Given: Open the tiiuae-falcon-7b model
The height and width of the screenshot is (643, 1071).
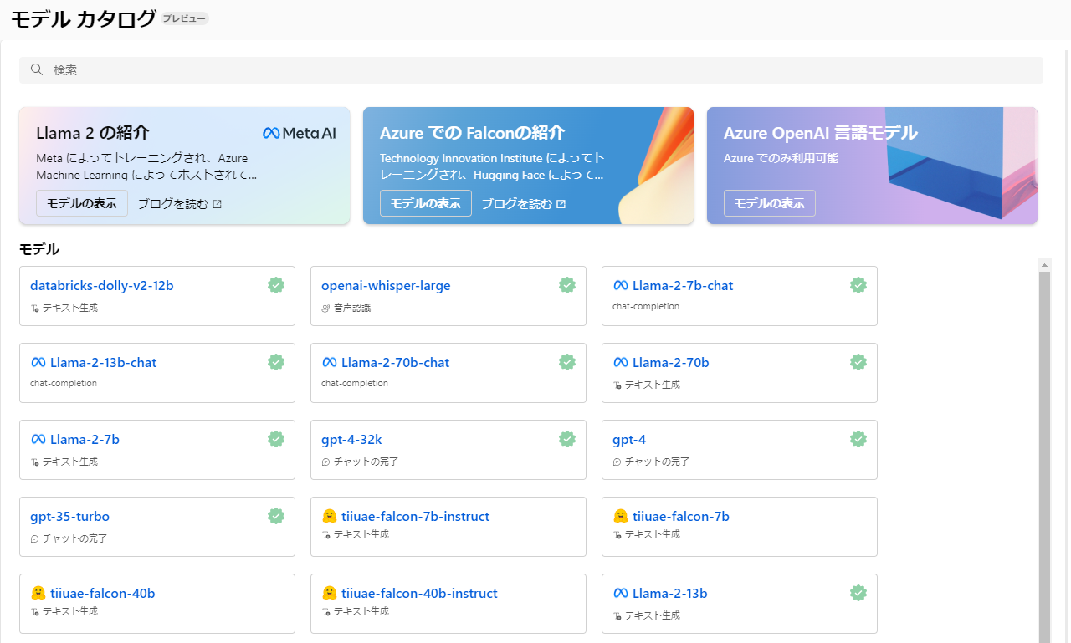Looking at the screenshot, I should 681,516.
